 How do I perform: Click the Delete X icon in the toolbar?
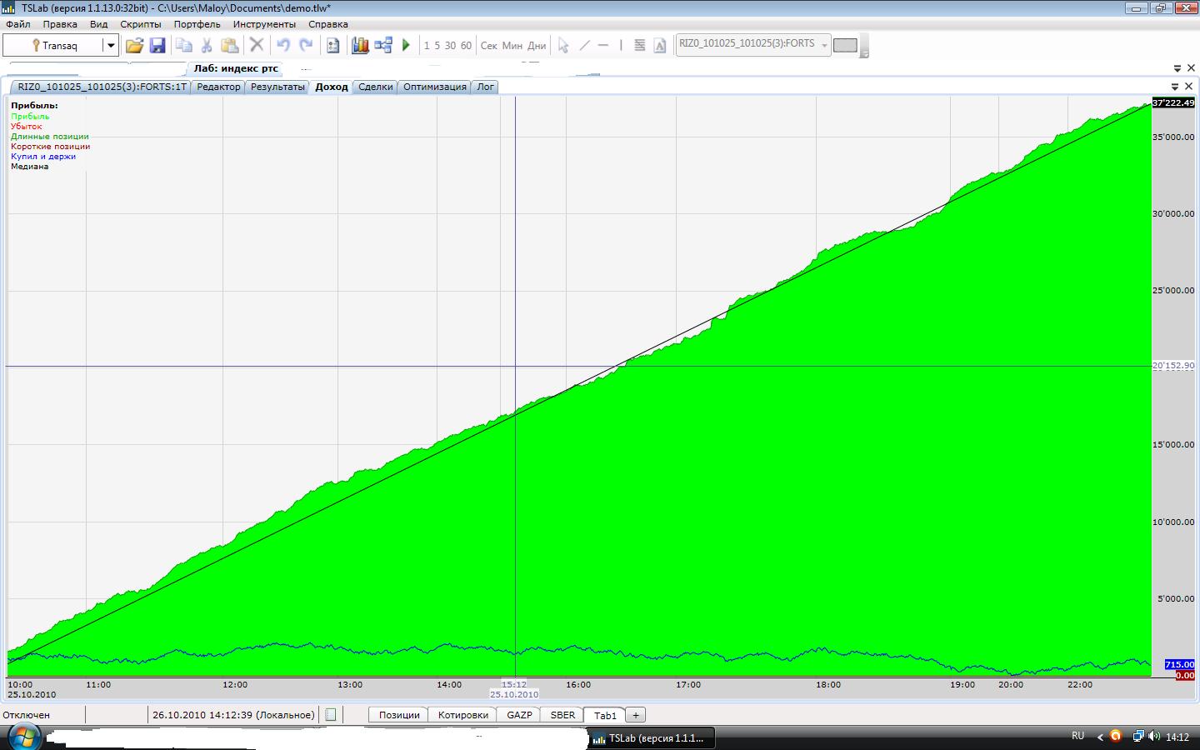click(257, 45)
